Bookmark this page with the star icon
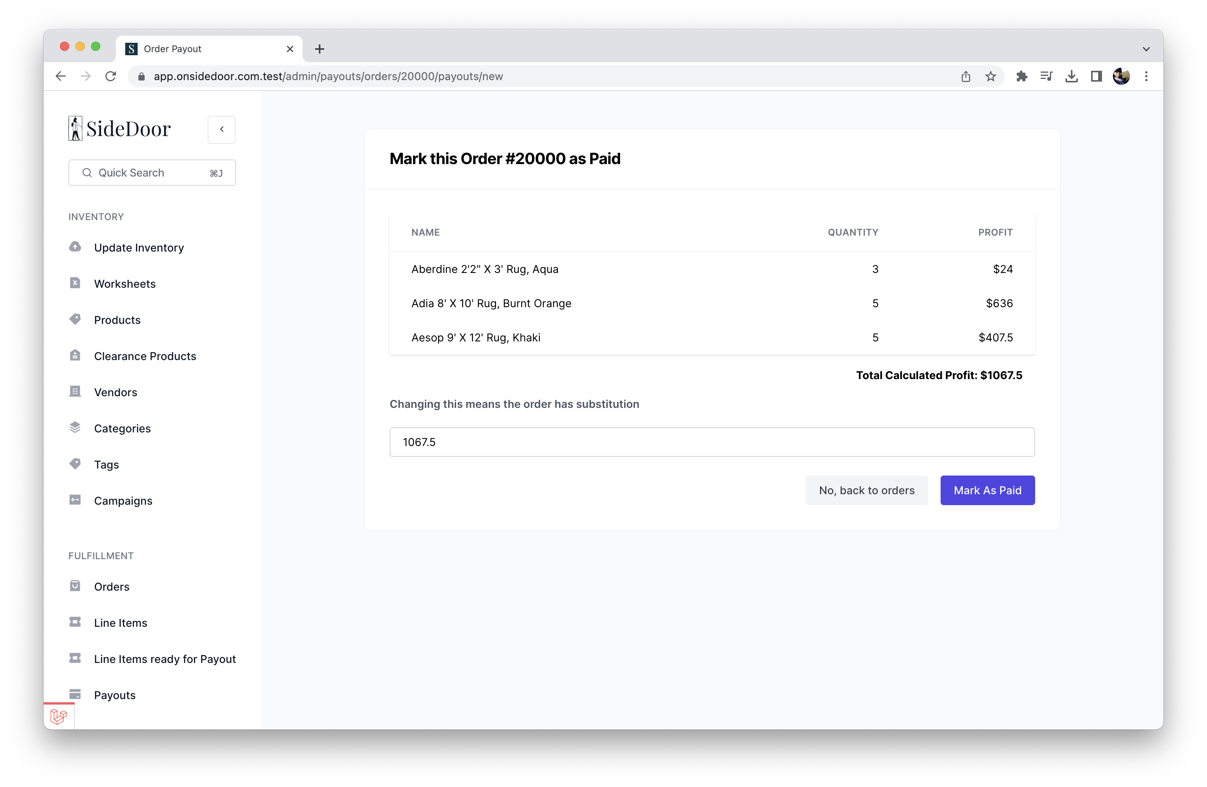1207x787 pixels. [x=990, y=76]
